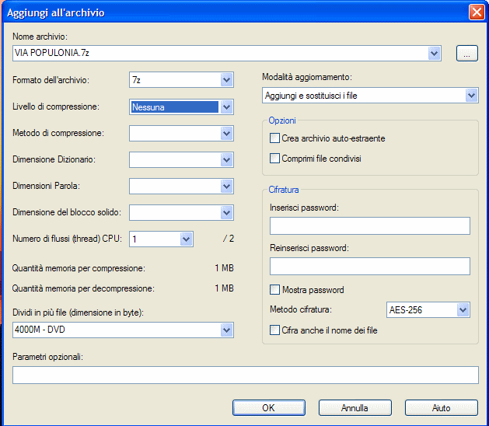Open the Numero di flussi CPU dropdown
The image size is (489, 426).
coord(161,239)
